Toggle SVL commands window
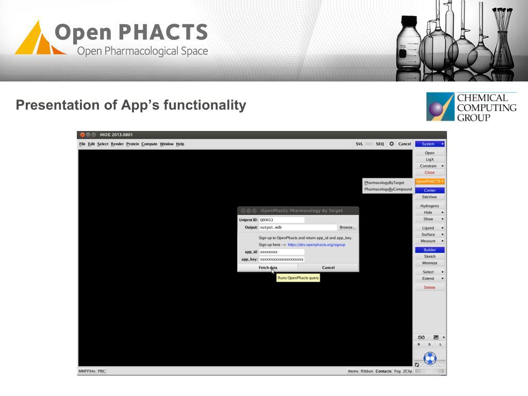This screenshot has height=396, width=528. pos(359,144)
